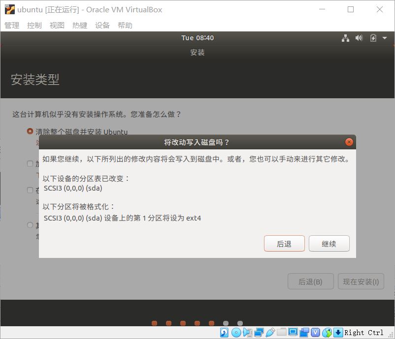This screenshot has width=395, height=339.
Task: Click the Ubuntu volume speaker icon
Action: pos(359,38)
